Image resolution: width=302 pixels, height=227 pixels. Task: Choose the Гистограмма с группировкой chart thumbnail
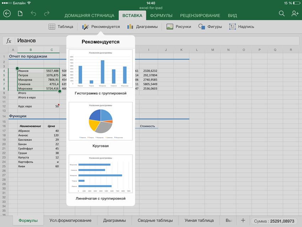(101, 68)
